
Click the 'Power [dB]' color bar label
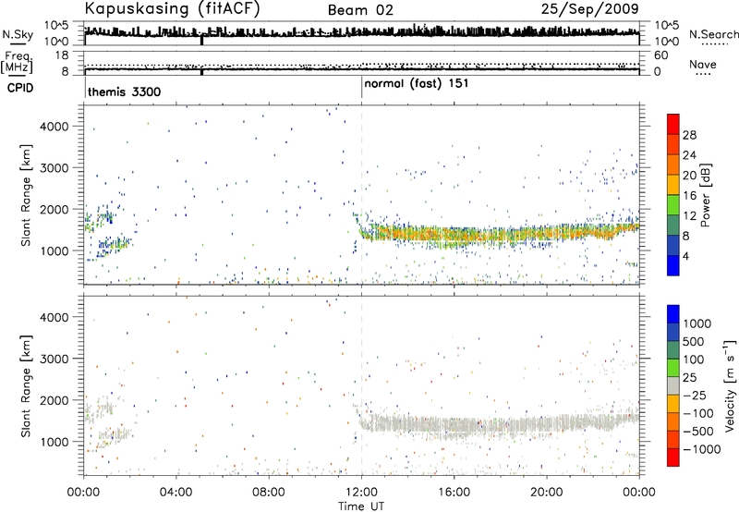[x=705, y=195]
